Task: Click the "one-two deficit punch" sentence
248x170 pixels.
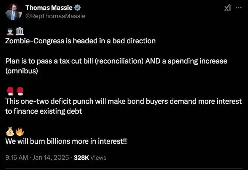Action: (123, 102)
